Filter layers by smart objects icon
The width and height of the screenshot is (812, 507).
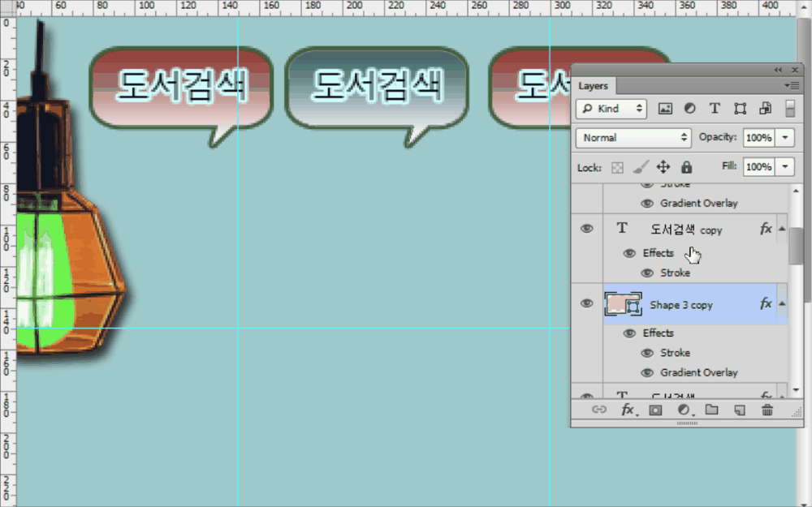765,109
